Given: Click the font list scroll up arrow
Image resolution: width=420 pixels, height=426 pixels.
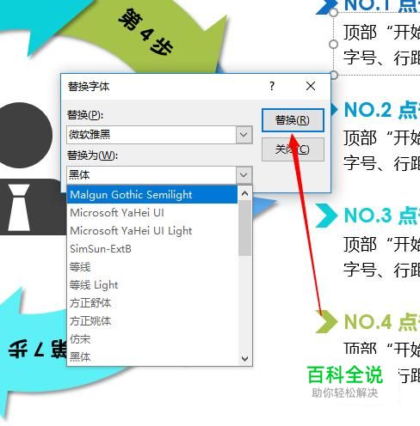Looking at the screenshot, I should pos(245,194).
